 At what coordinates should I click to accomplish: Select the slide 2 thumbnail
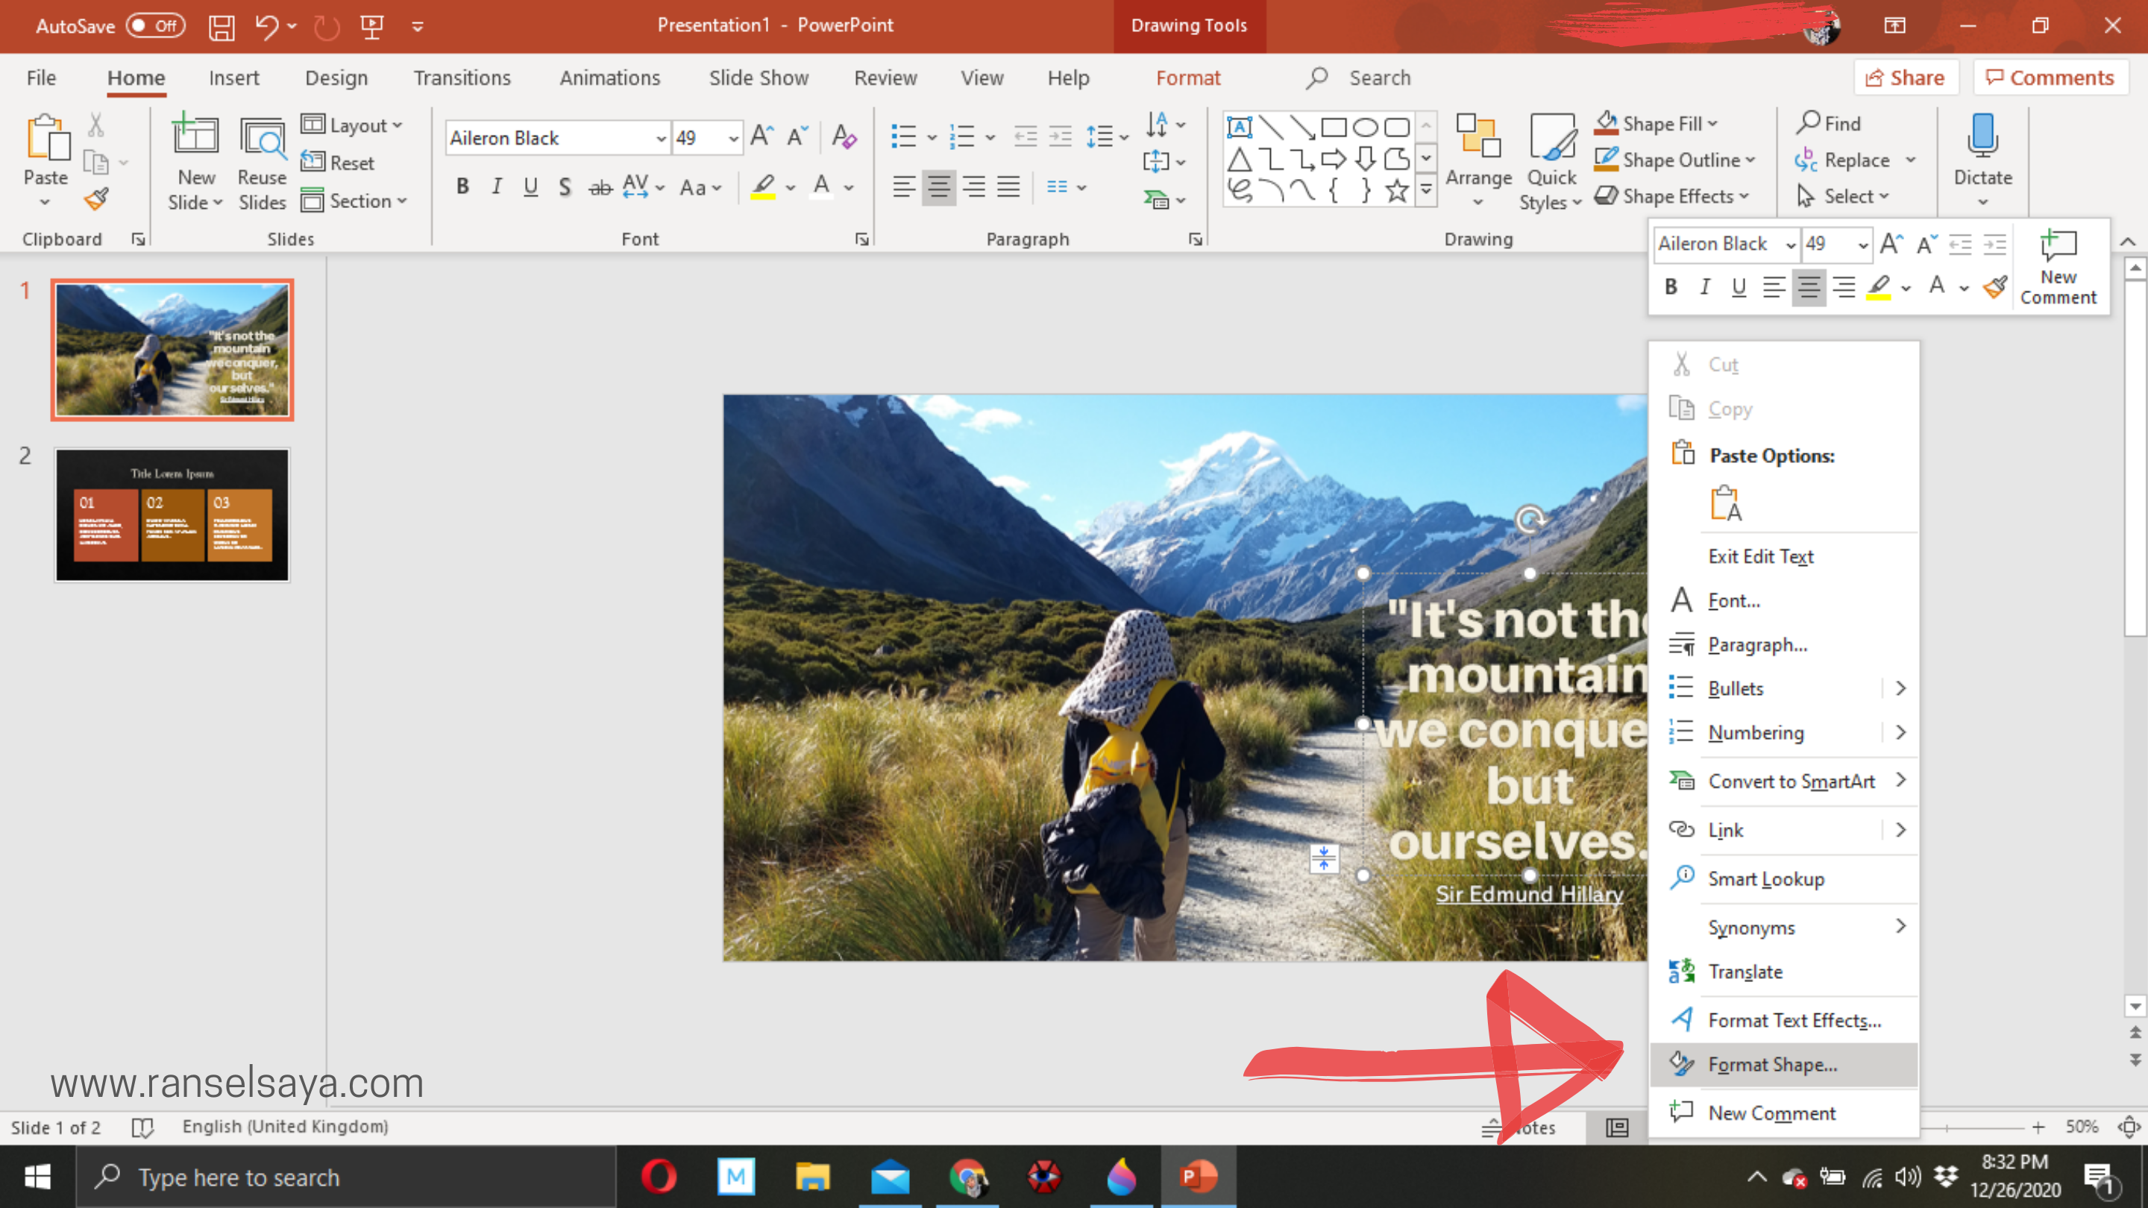click(172, 515)
